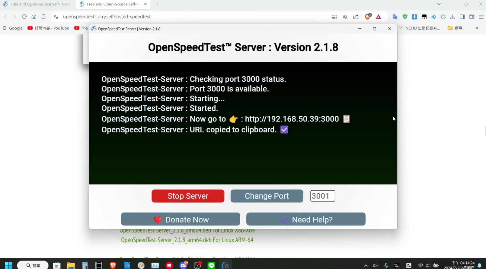Open the YouTube 訂閱內容 bookmark

(48, 28)
